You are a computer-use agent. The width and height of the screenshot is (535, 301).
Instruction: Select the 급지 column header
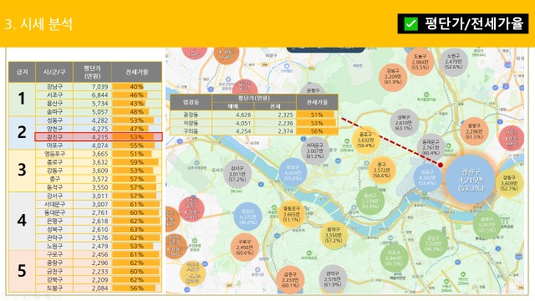(x=22, y=72)
